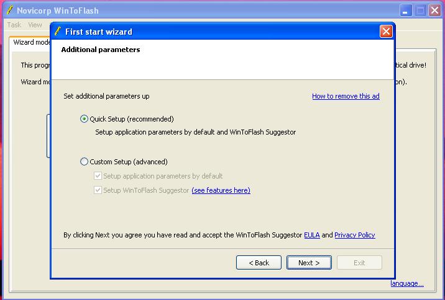The width and height of the screenshot is (445, 300).
Task: Close the Novicorp WinToFlash main window
Action: [434, 11]
